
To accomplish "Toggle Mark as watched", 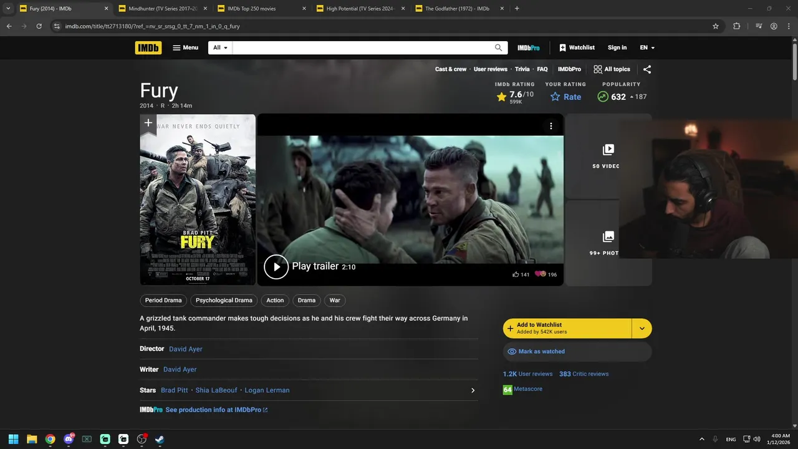I will tap(577, 351).
